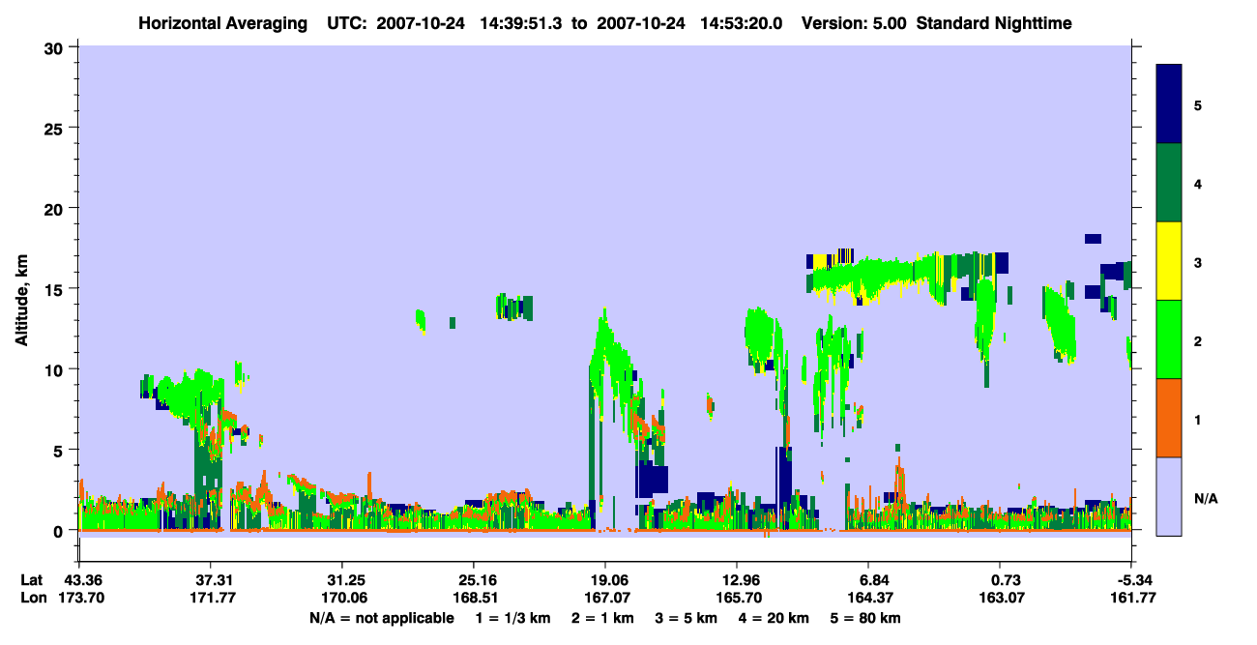Click the y-axis tick label 5
Viewport: 1257px width, 645px height.
[60, 450]
